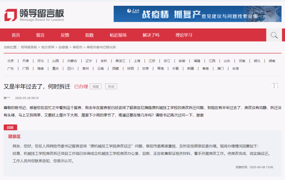Image resolution: width=285 pixels, height=180 pixels.
Task: Select the 陕西 province link
Action: tap(131, 68)
